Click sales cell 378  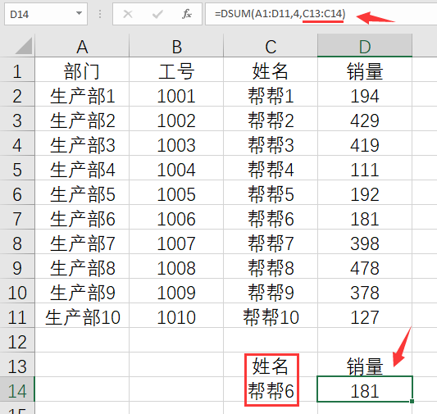(365, 291)
